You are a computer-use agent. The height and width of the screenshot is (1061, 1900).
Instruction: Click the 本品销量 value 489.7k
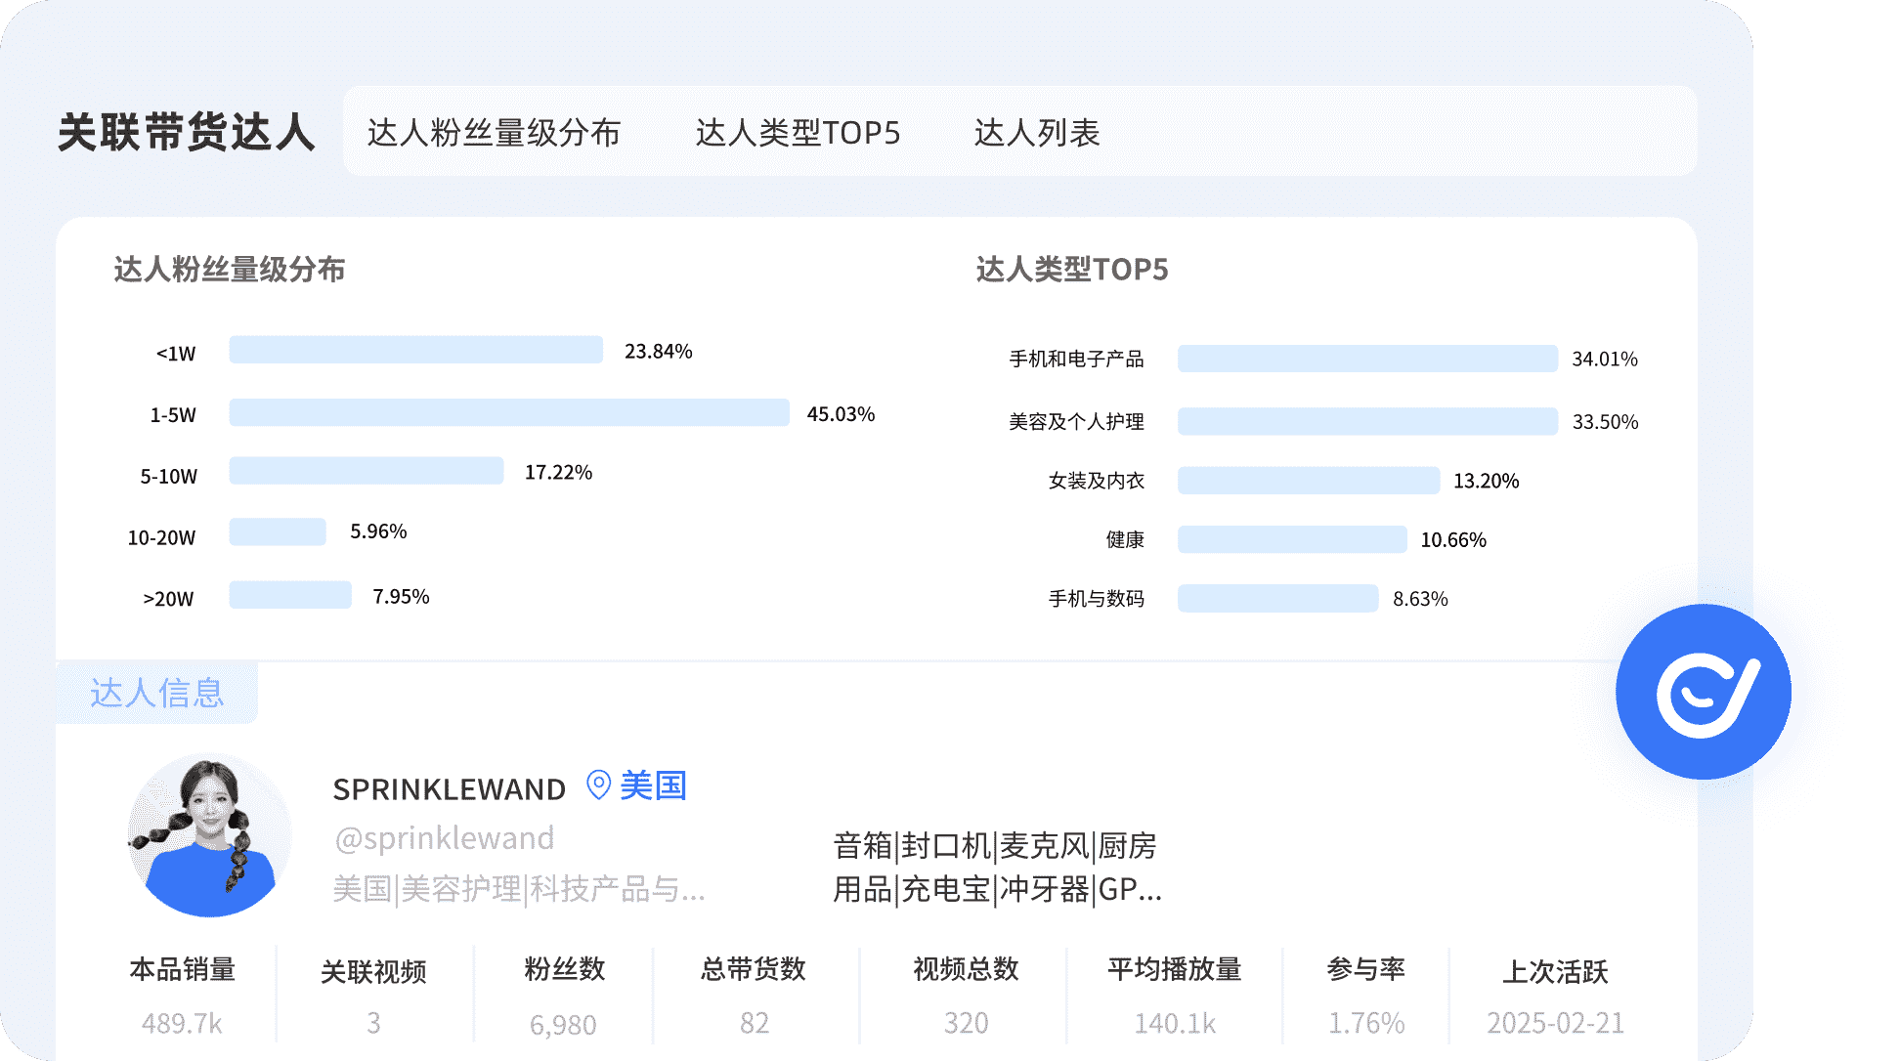(182, 1023)
